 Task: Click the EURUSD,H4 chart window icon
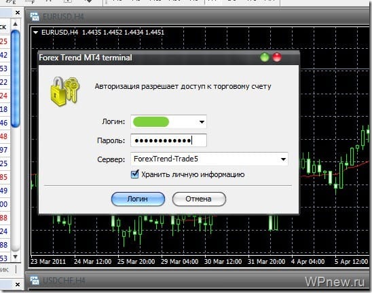click(35, 16)
